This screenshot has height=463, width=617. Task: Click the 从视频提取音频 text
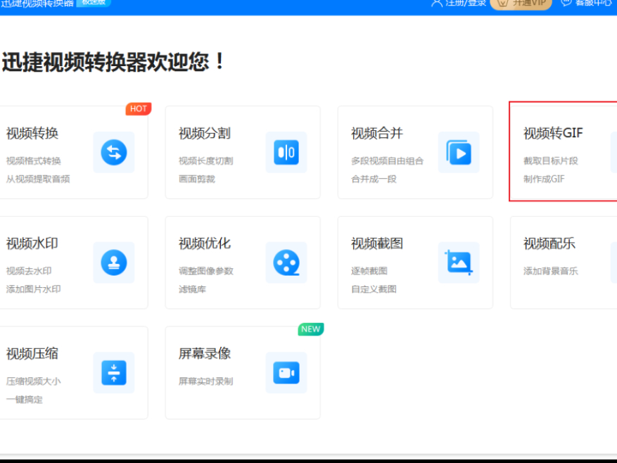tap(38, 179)
